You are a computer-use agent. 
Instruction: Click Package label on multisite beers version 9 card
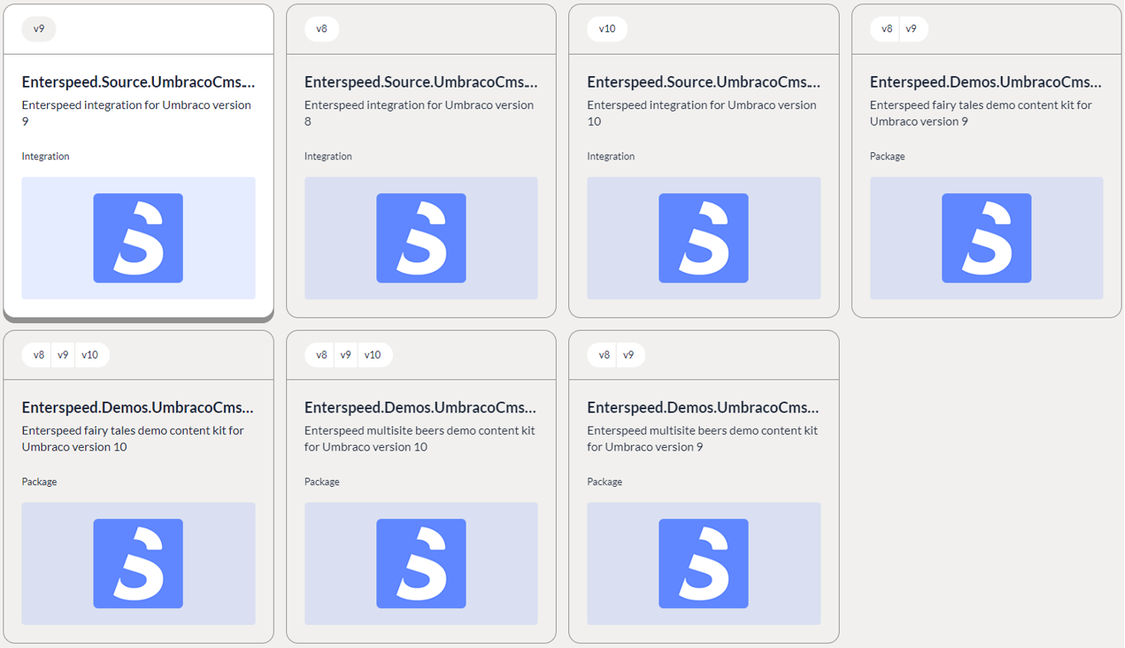[605, 482]
